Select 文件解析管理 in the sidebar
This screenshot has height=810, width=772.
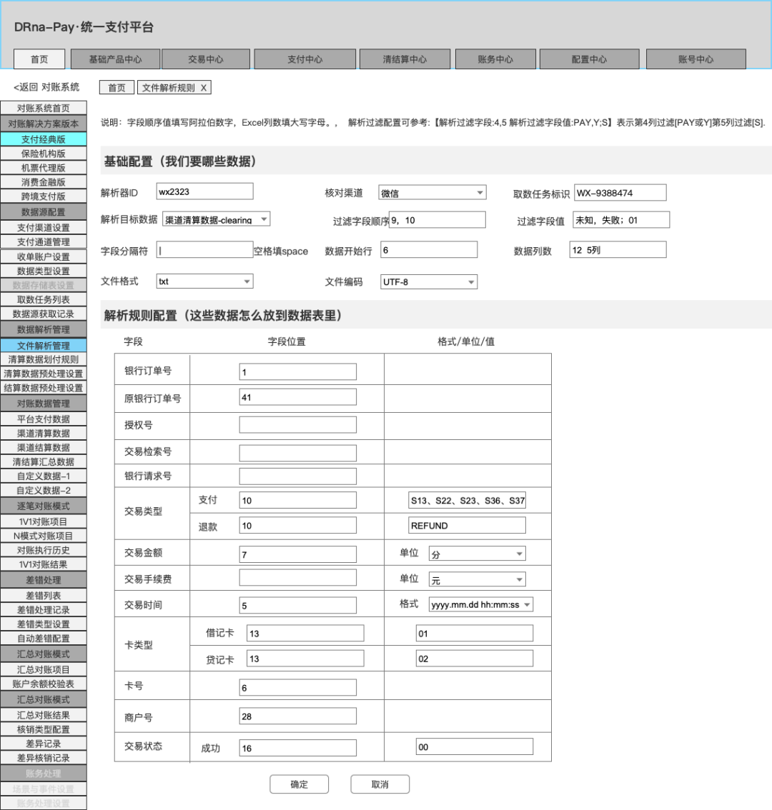(44, 344)
